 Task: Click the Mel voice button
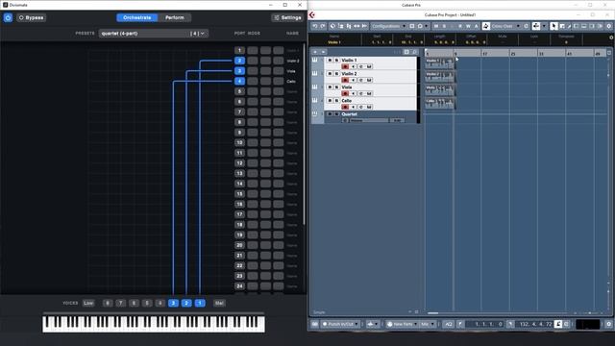pyautogui.click(x=219, y=303)
